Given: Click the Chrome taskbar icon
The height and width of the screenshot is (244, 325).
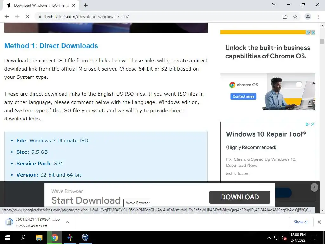Looking at the screenshot, I should point(55,238).
